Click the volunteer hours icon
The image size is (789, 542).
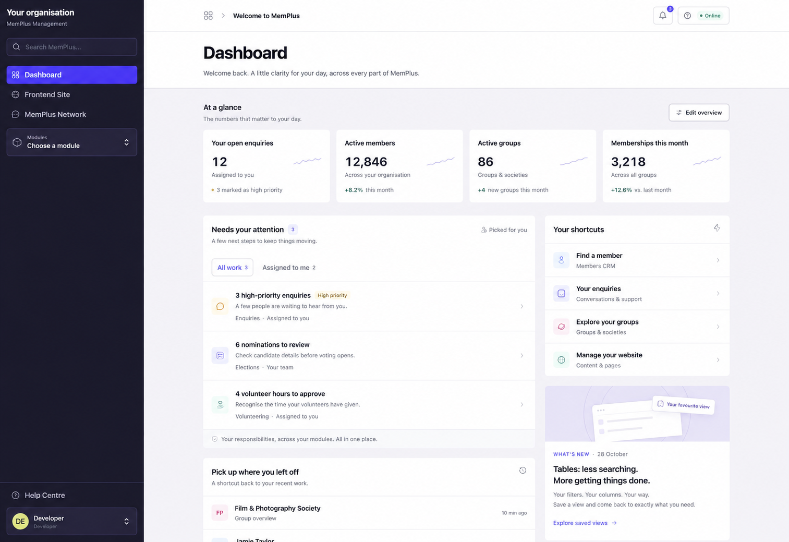point(220,404)
